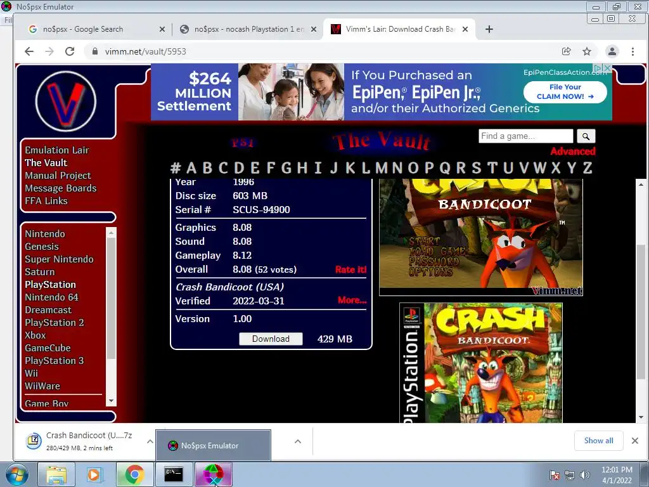Share this page via the share icon
The width and height of the screenshot is (649, 487).
click(x=566, y=51)
